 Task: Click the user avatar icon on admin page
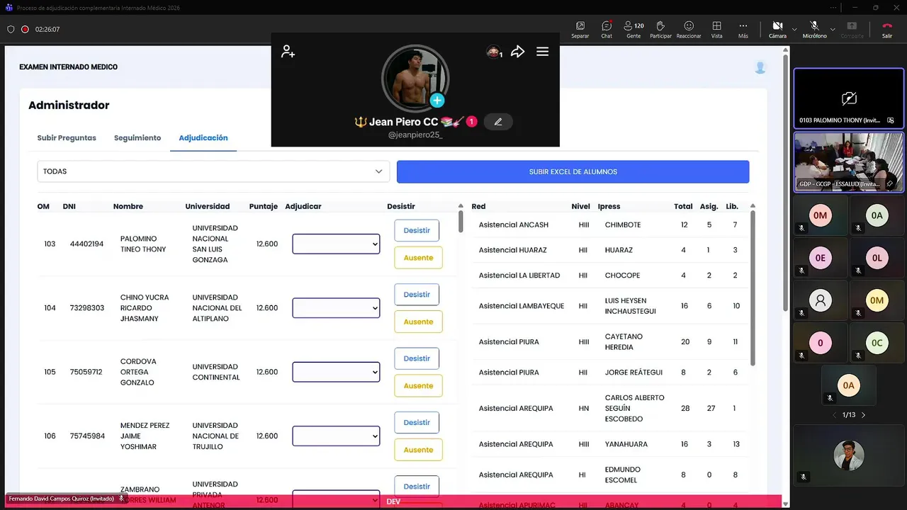pyautogui.click(x=760, y=68)
